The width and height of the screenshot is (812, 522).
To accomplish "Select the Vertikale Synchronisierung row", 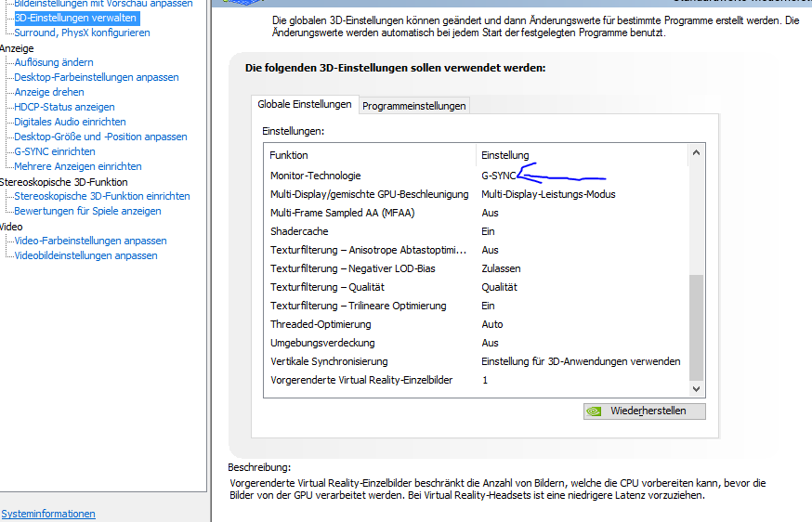I will [477, 362].
